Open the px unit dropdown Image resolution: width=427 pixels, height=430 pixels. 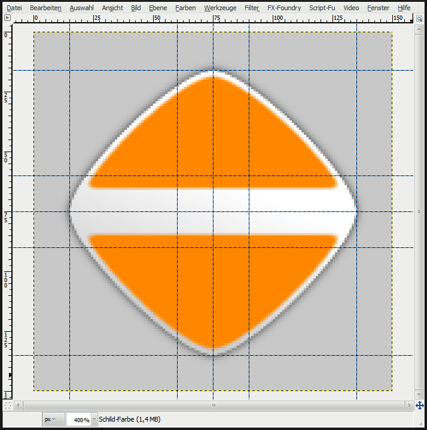(x=53, y=419)
